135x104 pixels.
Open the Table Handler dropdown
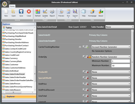(x=119, y=27)
